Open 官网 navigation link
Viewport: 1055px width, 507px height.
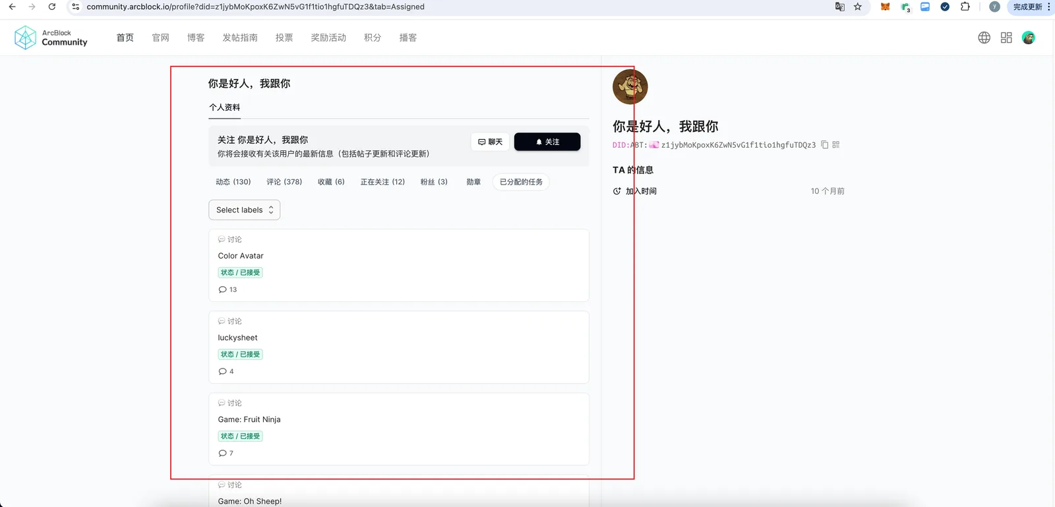click(161, 38)
